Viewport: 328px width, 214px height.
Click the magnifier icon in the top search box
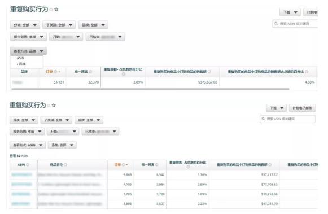pyautogui.click(x=276, y=24)
